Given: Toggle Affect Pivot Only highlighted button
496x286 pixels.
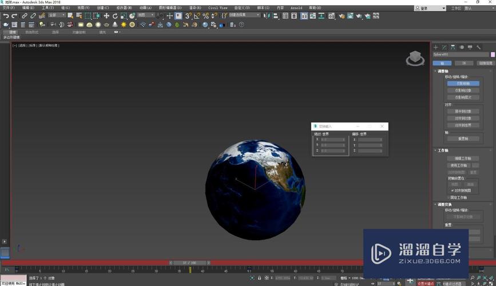Looking at the screenshot, I should 463,84.
